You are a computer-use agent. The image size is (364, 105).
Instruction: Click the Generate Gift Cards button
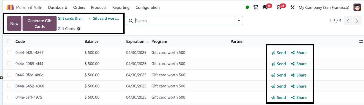39,24
